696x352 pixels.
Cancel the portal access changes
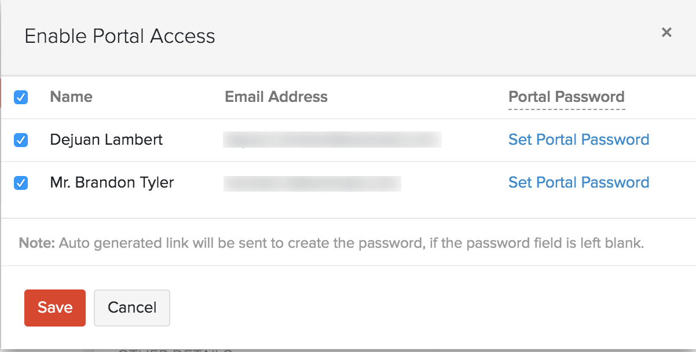pos(132,308)
